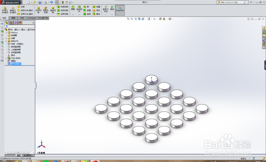This screenshot has width=266, height=162.
Task: Select the 拔模 draft tool
Action: [87, 10]
